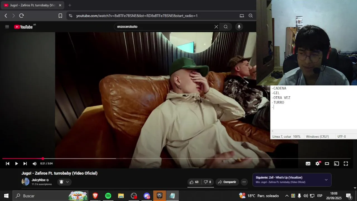Switch to theater mode
The image size is (357, 201).
coord(327,164)
